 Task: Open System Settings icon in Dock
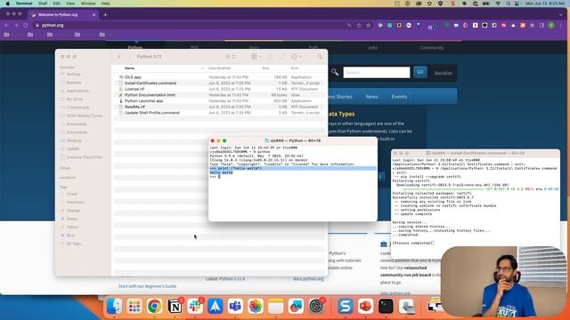[x=316, y=306]
